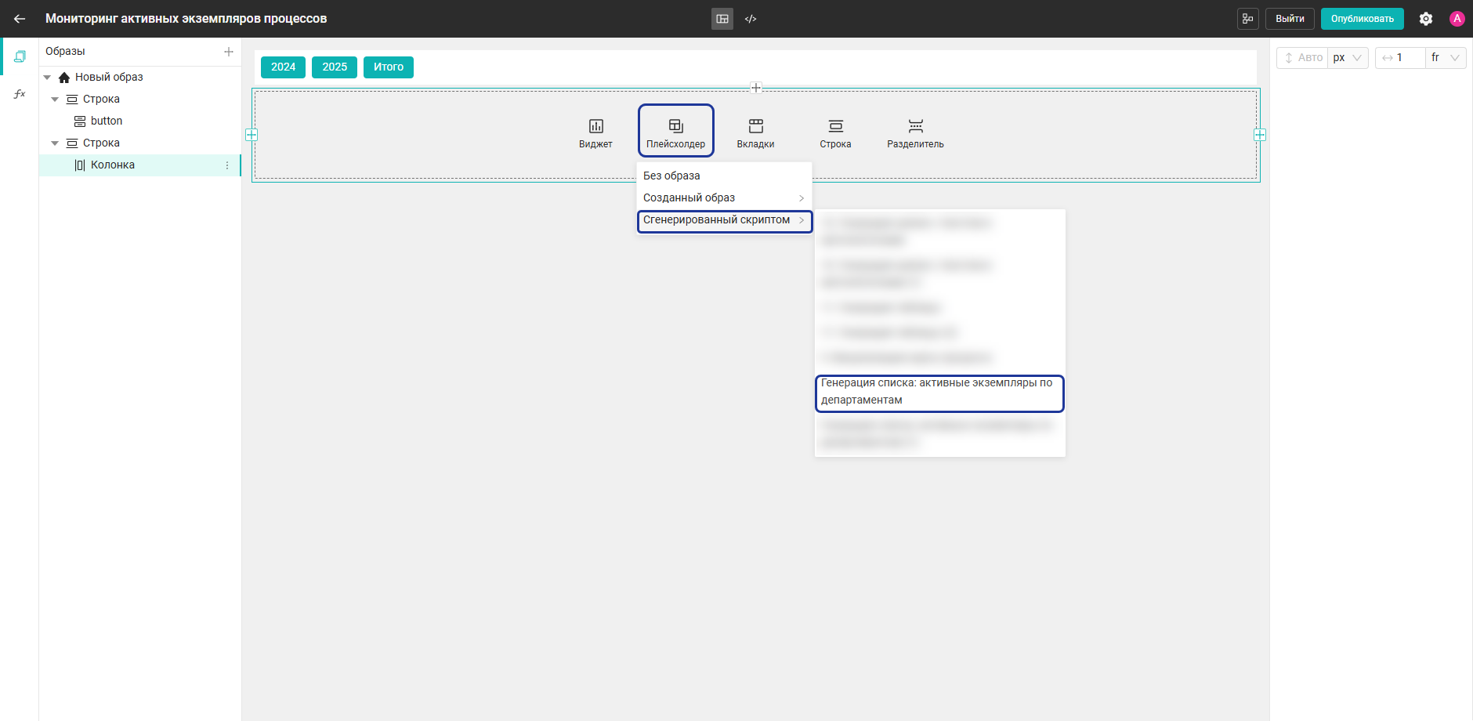Expand the Сгенерированный скриптом submenu
Screen dimensions: 1473x721
pos(724,220)
